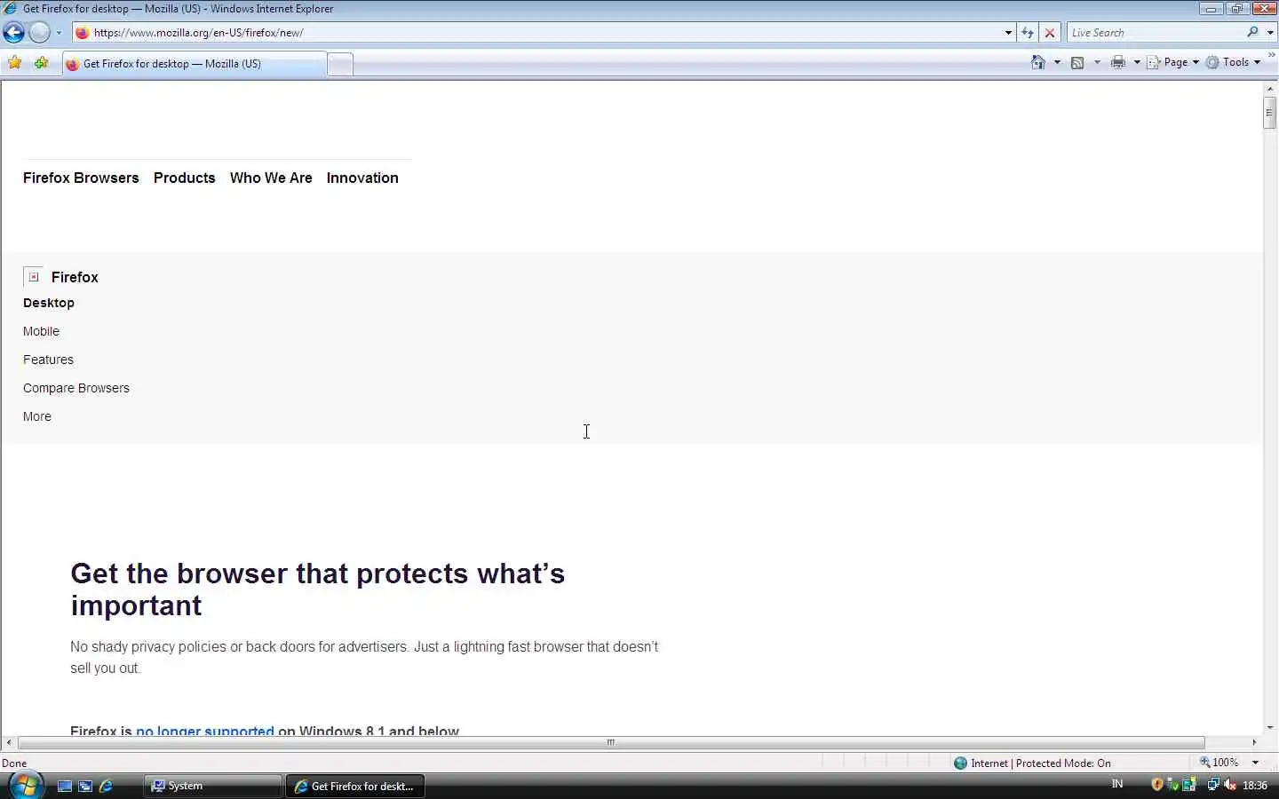Open the Desktop link
1279x799 pixels.
coord(49,303)
